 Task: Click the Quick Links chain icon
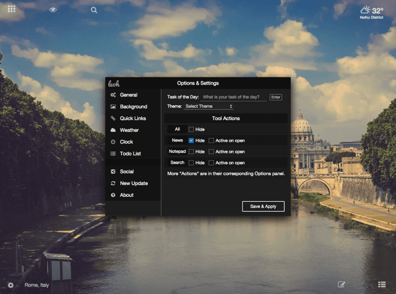pos(113,118)
